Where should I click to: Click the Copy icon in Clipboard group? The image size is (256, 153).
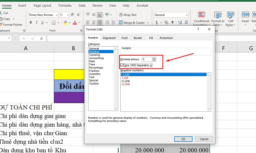(1, 19)
